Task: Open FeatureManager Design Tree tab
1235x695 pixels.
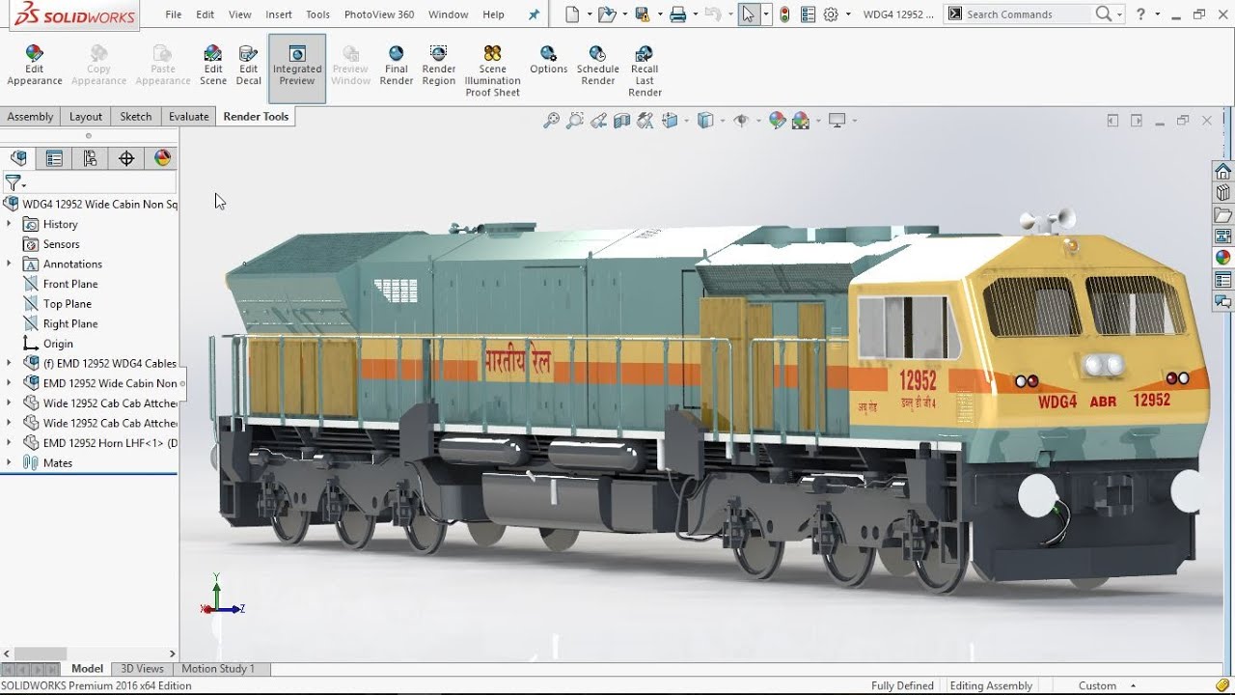Action: coord(18,158)
